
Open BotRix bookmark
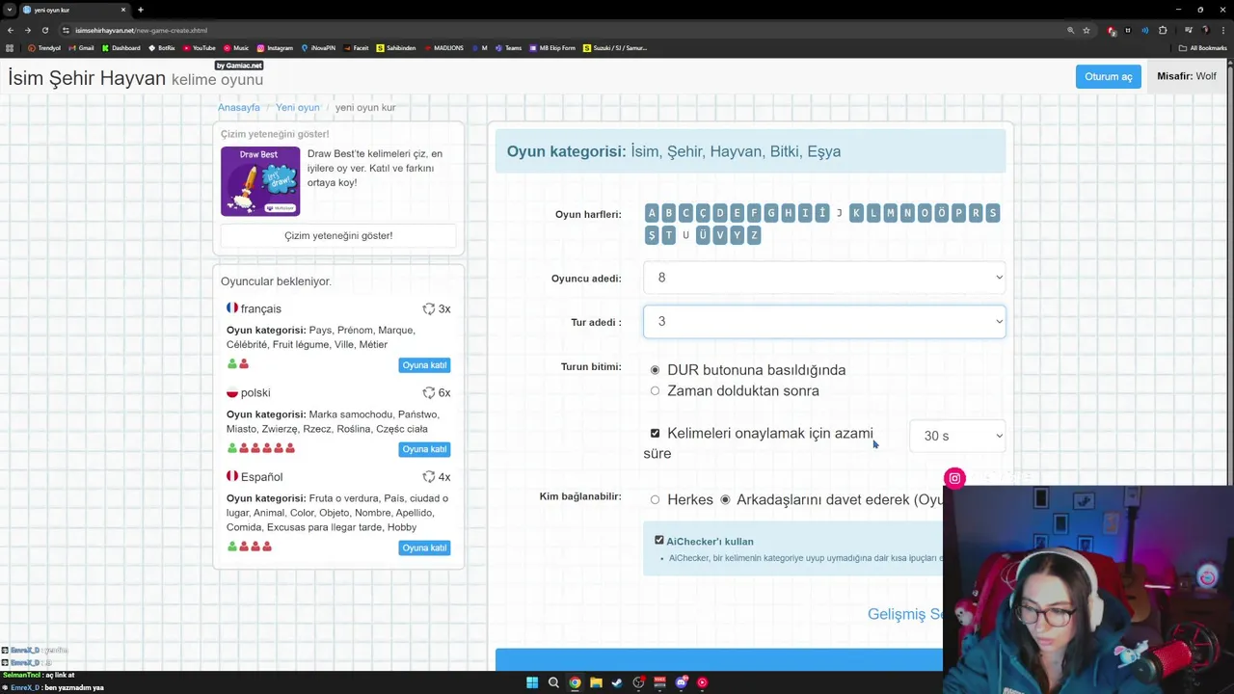coord(162,48)
